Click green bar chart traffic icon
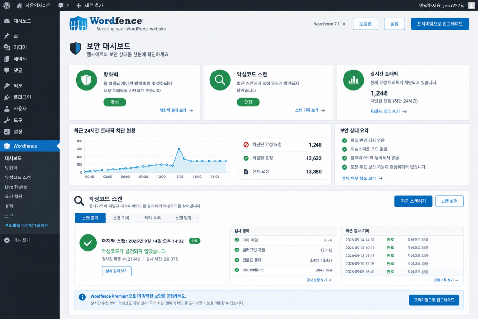The height and width of the screenshot is (319, 478). pyautogui.click(x=353, y=80)
